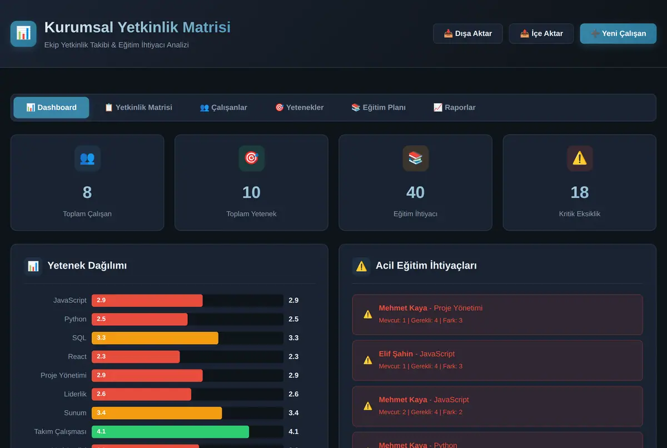Click the JavaScript skill bar

(x=147, y=300)
